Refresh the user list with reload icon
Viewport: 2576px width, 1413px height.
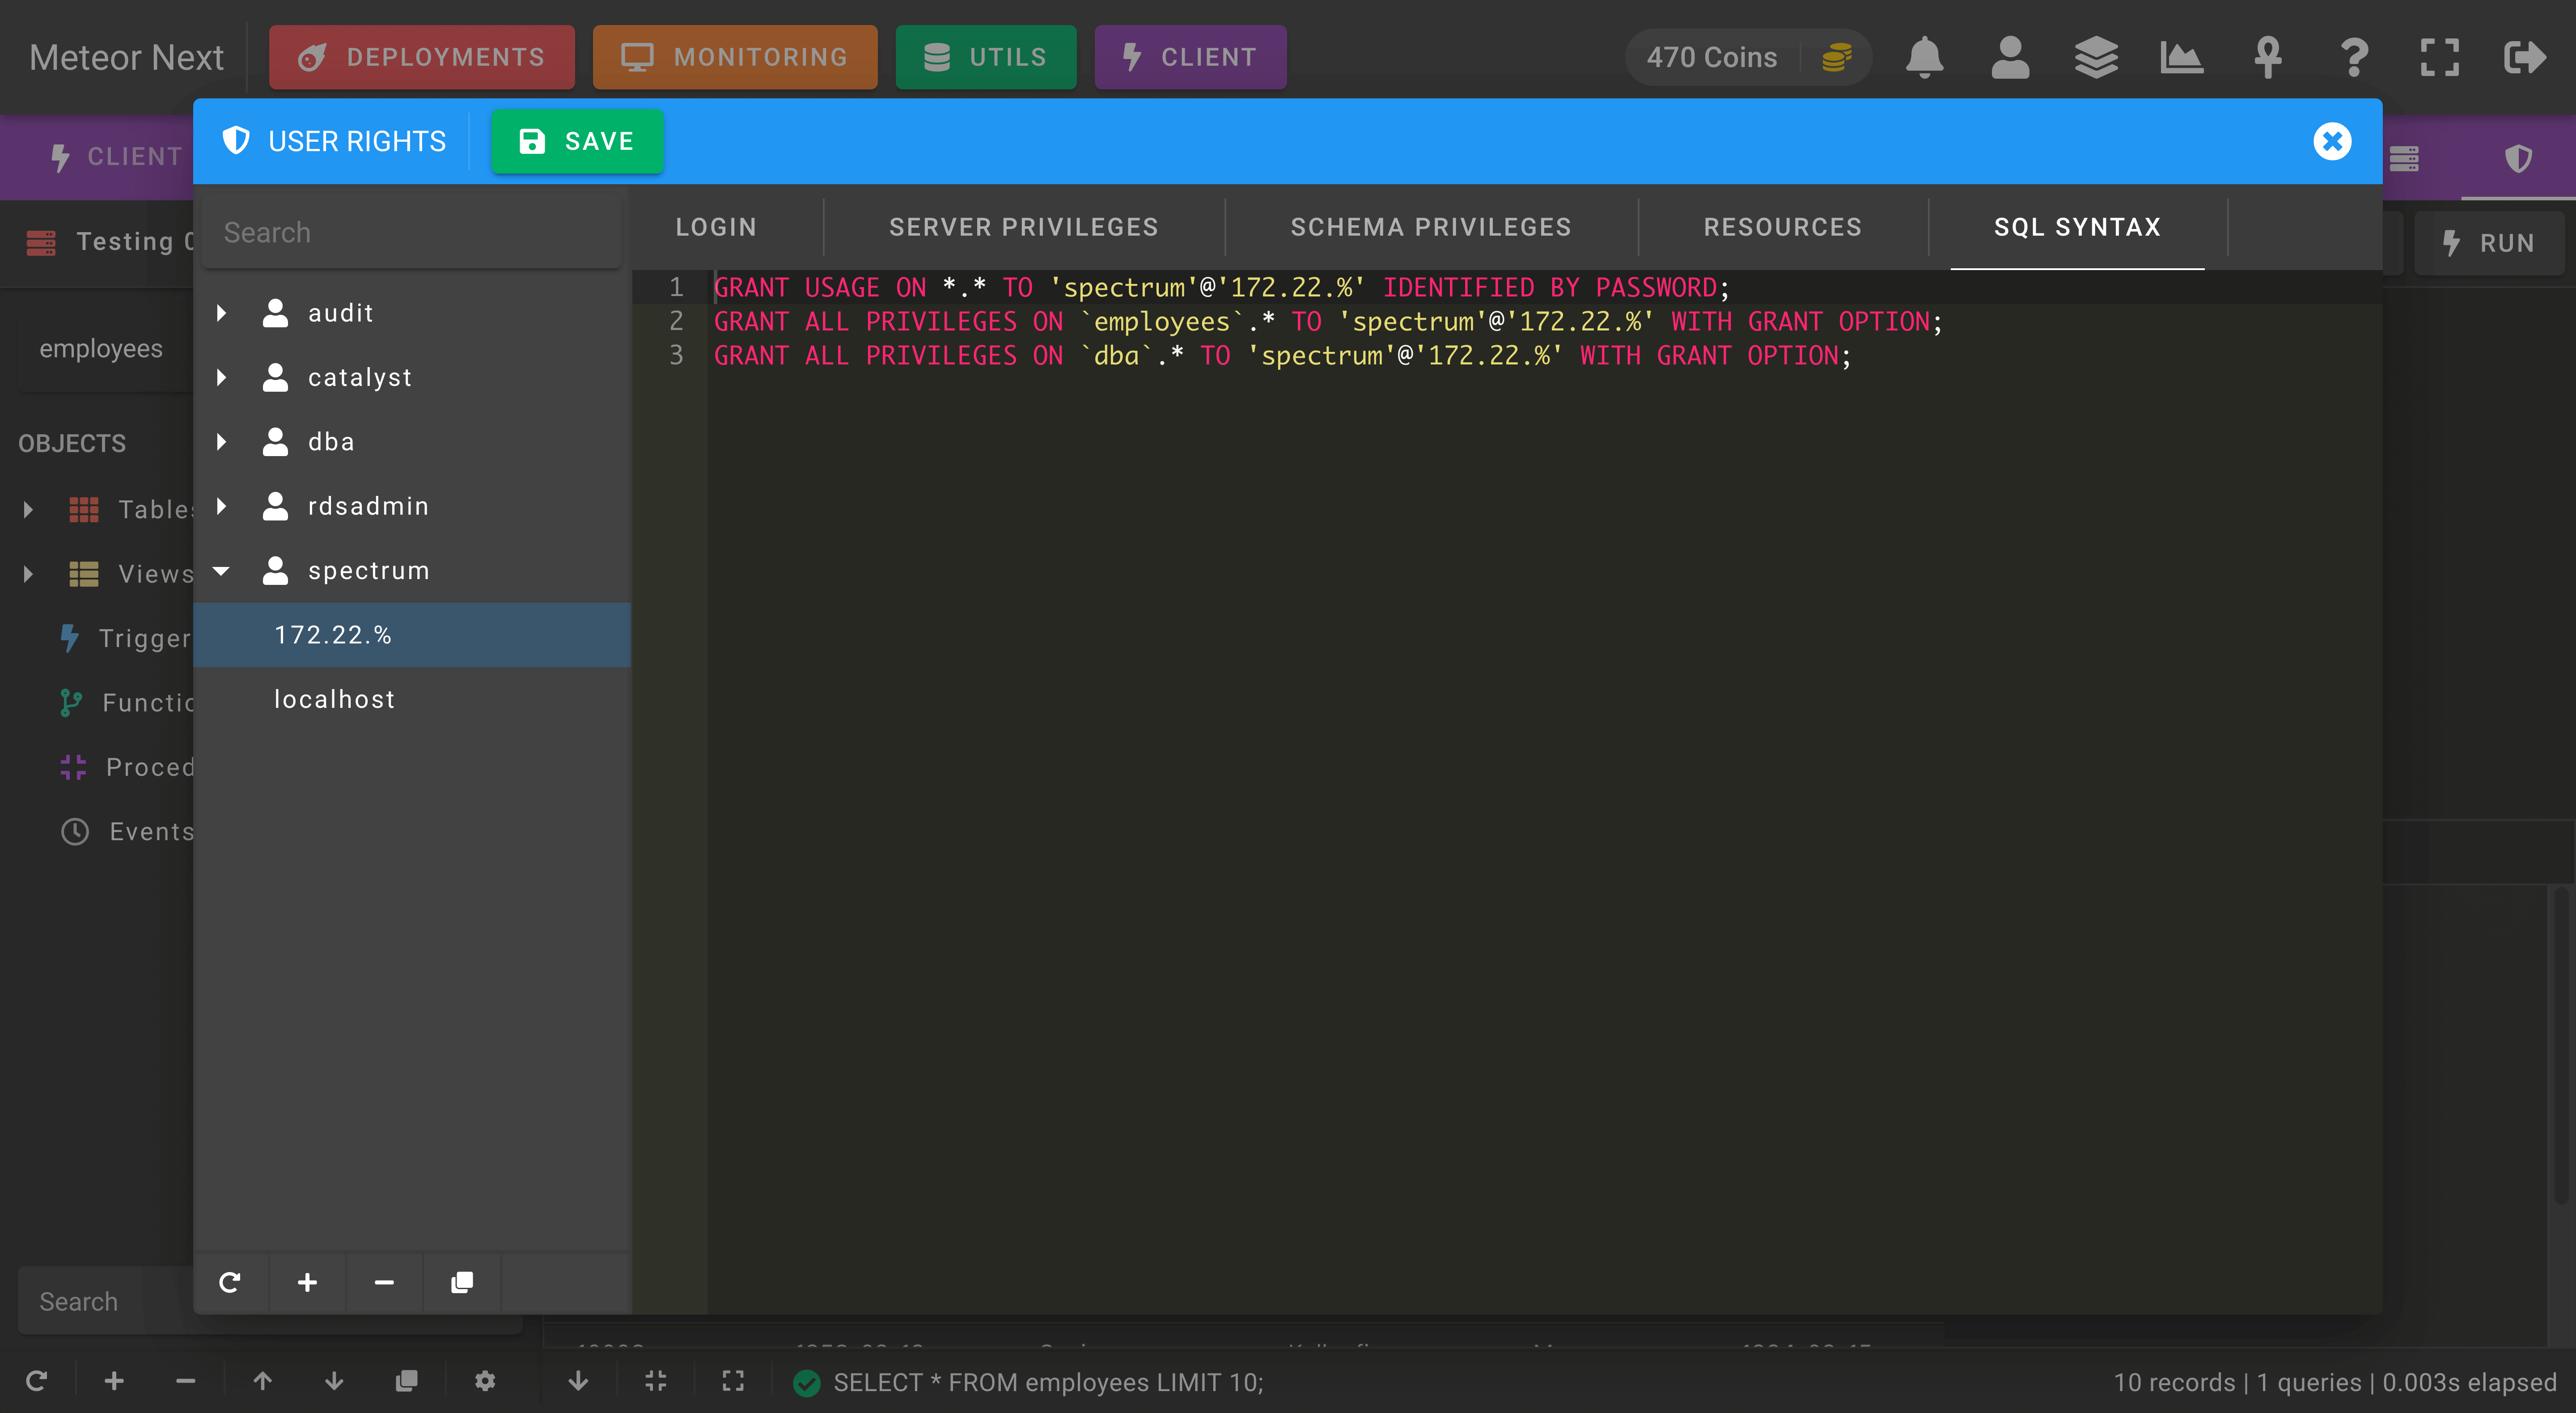click(230, 1282)
